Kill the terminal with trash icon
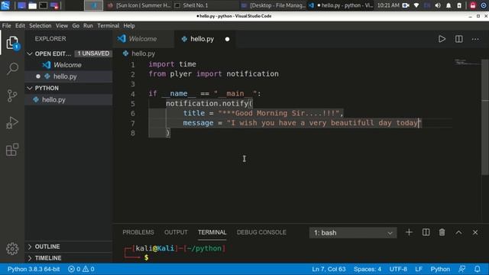The height and width of the screenshot is (275, 489). point(442,232)
